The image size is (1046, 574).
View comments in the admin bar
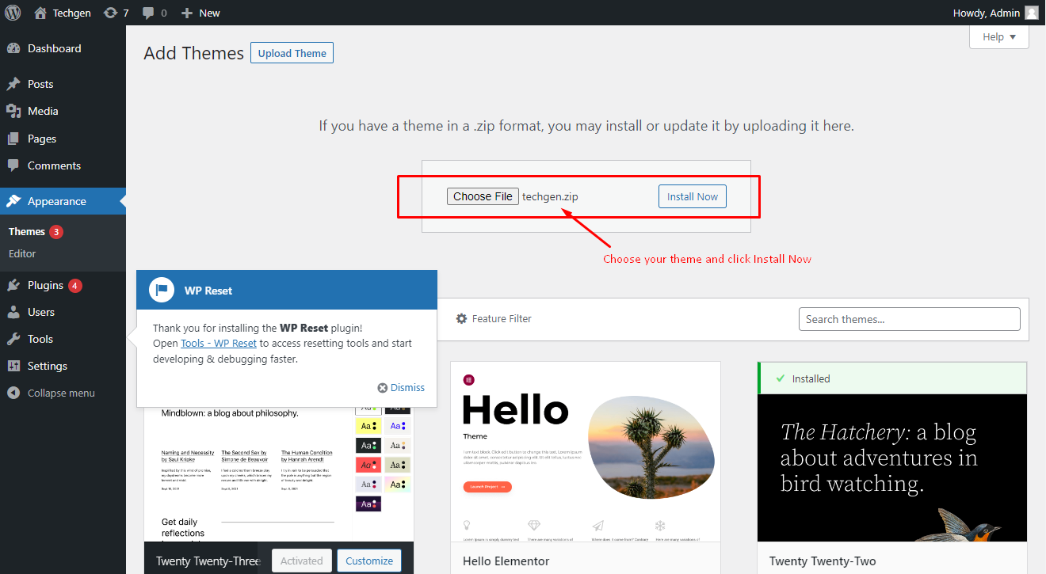pos(155,13)
